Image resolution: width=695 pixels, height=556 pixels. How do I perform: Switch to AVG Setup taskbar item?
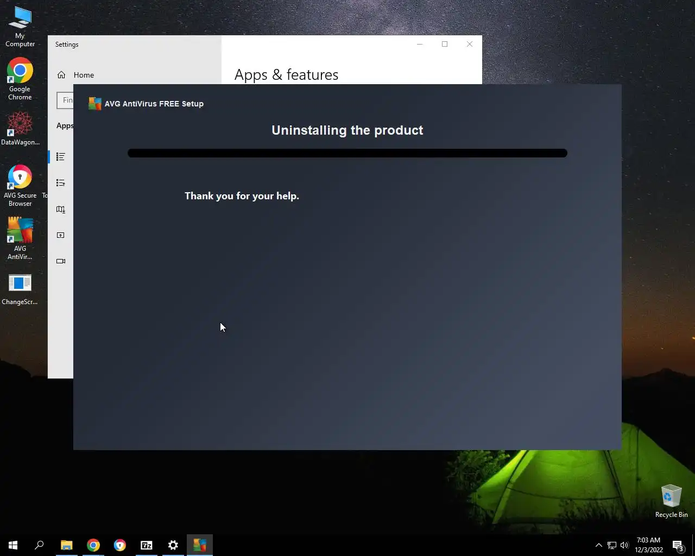tap(200, 545)
